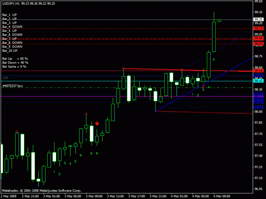Click the Metatrader copyright text
Screen dimensions: 266x199
click(x=42, y=191)
